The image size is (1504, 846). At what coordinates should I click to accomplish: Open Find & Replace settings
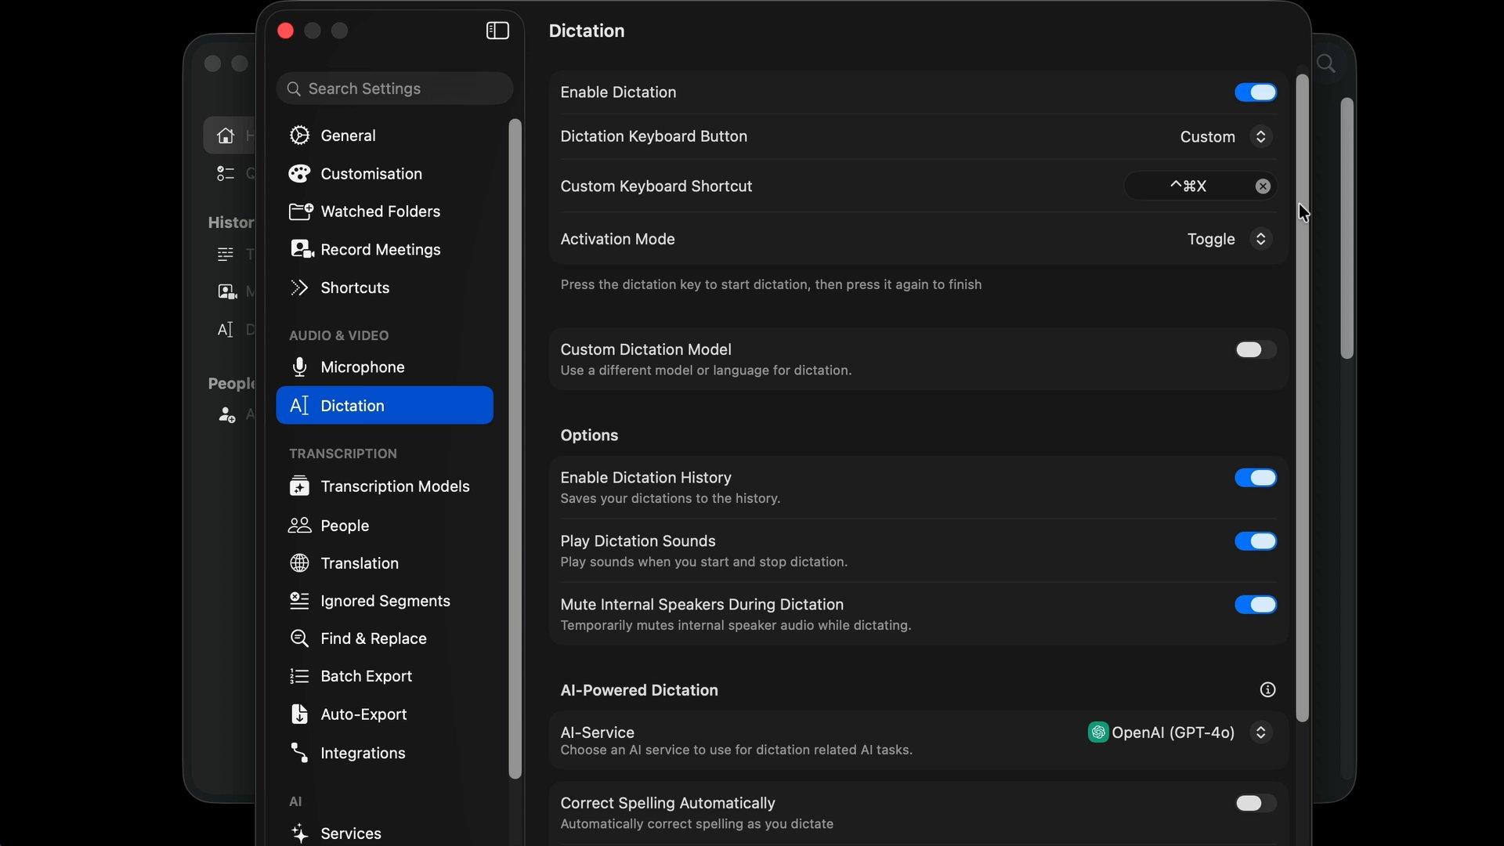click(x=373, y=638)
